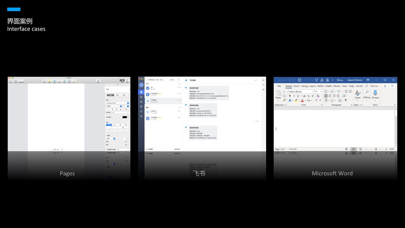
Task: Apply Underline in the Word ribbon
Action: coord(298,96)
